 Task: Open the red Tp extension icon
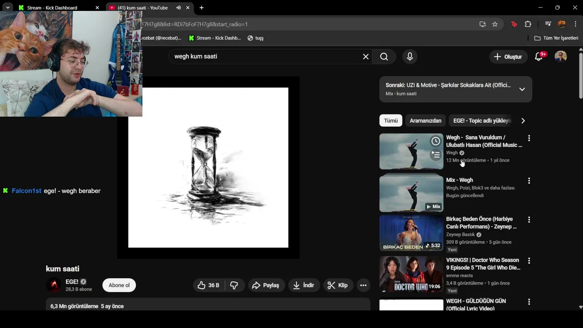[514, 24]
